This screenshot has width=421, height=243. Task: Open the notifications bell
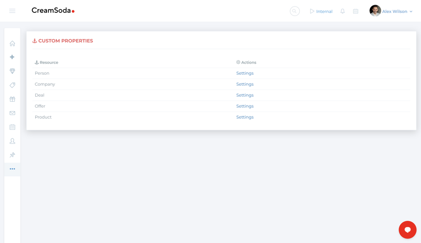342,11
